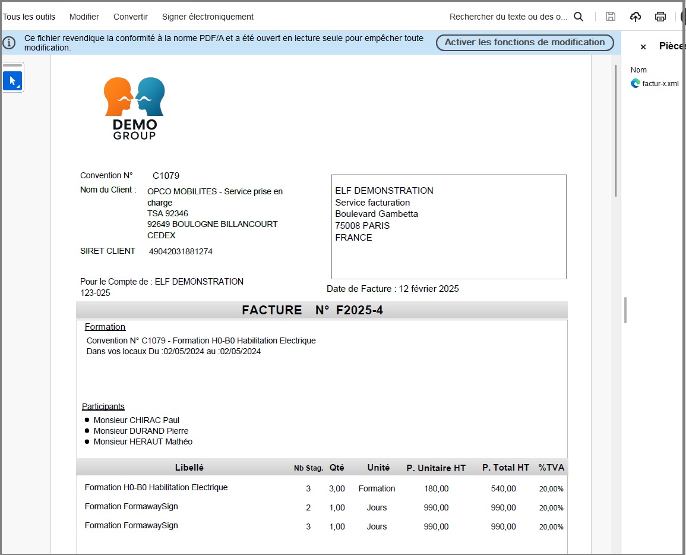Select the Convertir menu item
The width and height of the screenshot is (686, 555).
coord(131,17)
